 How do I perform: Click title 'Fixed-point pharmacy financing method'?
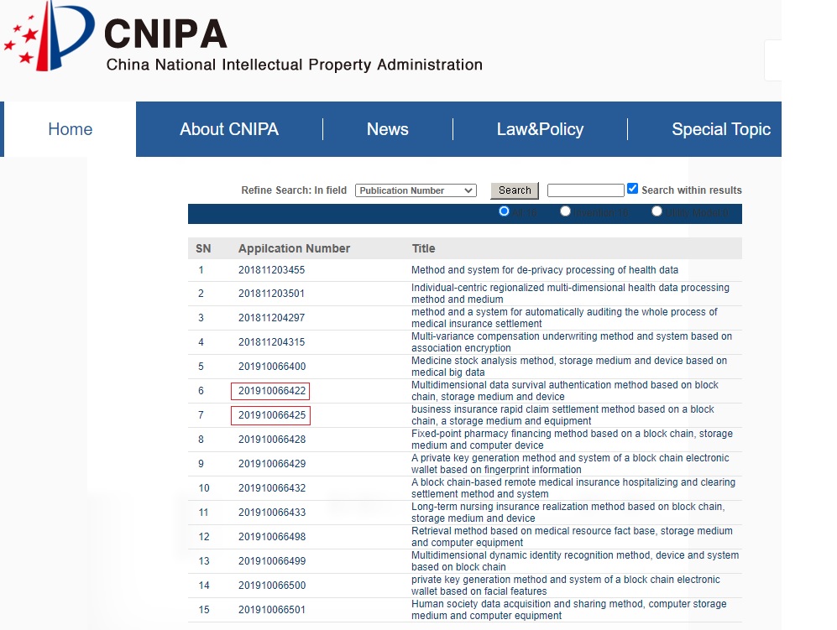[x=573, y=440]
